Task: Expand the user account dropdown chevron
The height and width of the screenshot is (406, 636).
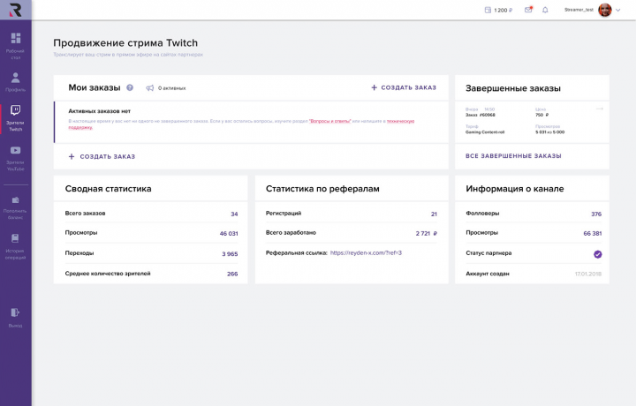Action: pyautogui.click(x=618, y=10)
